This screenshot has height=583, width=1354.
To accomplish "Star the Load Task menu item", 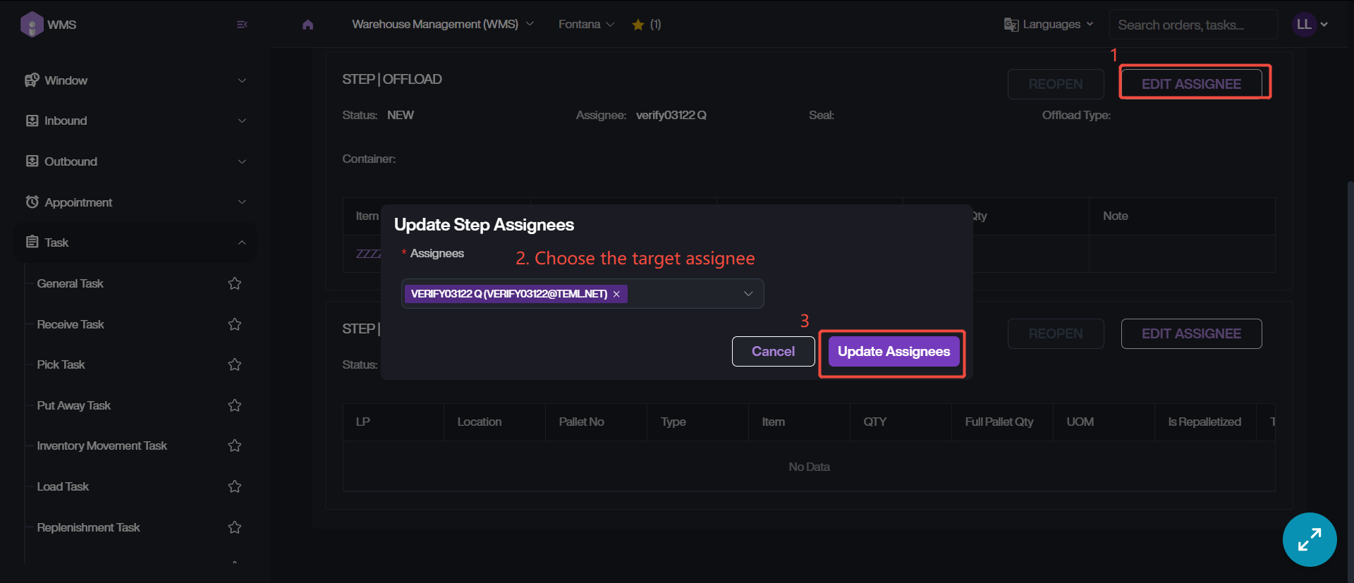I will coord(235,486).
